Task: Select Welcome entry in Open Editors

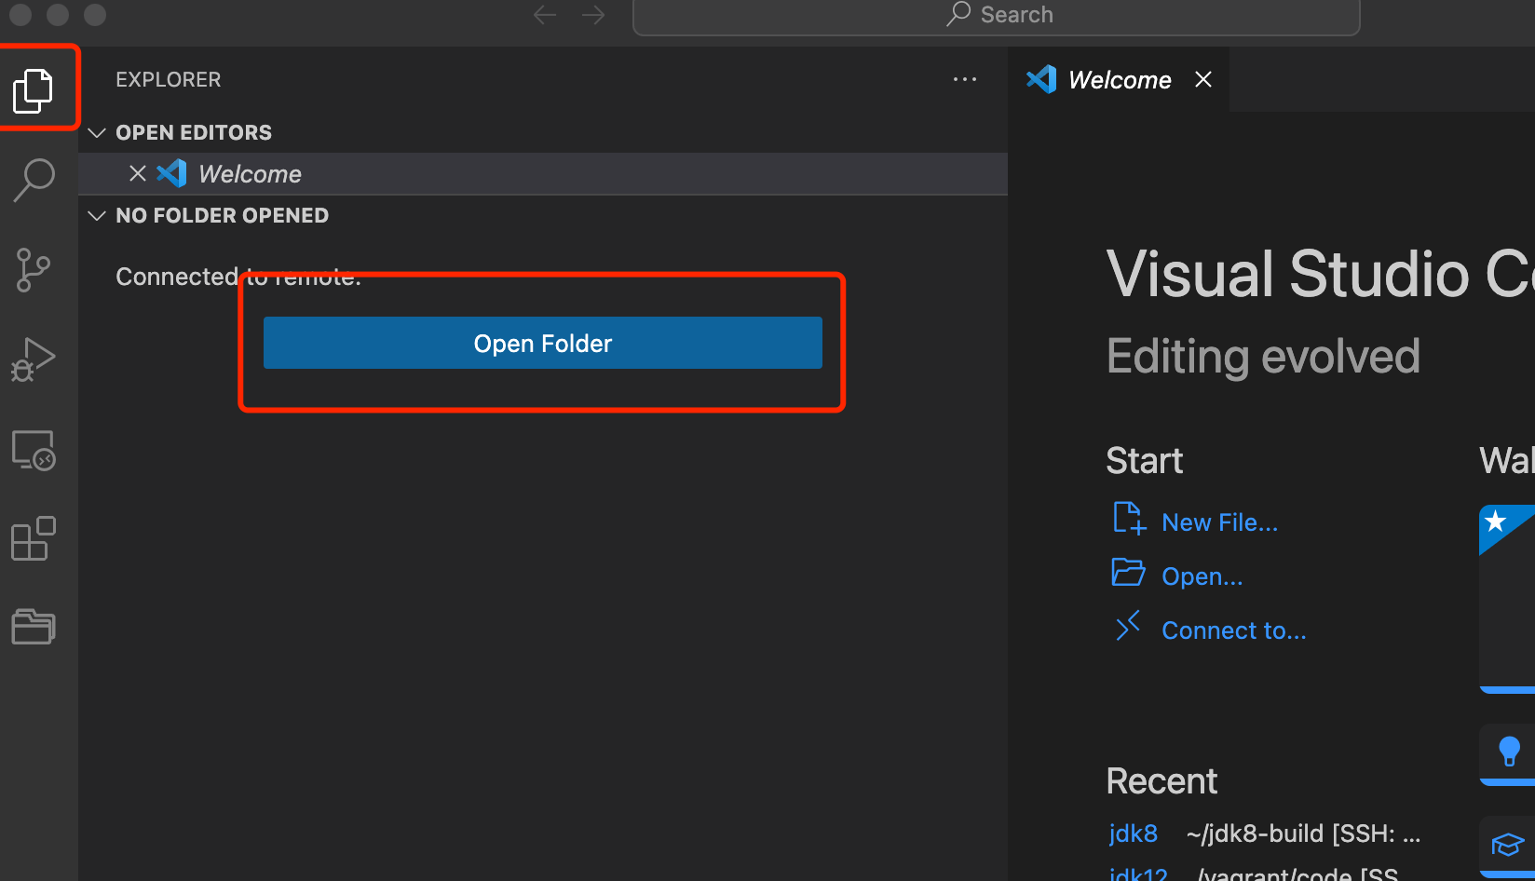Action: pos(250,174)
